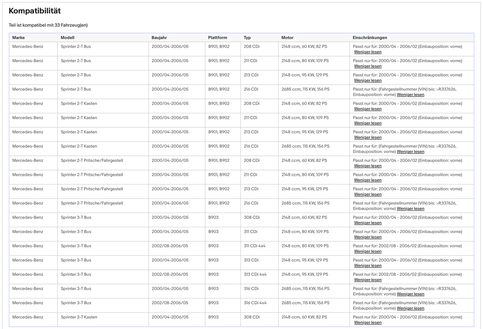Collapse restrictions for 2-T Pritsche/Fahrgestell 213 CDi
Image resolution: width=483 pixels, height=329 pixels.
tap(368, 194)
